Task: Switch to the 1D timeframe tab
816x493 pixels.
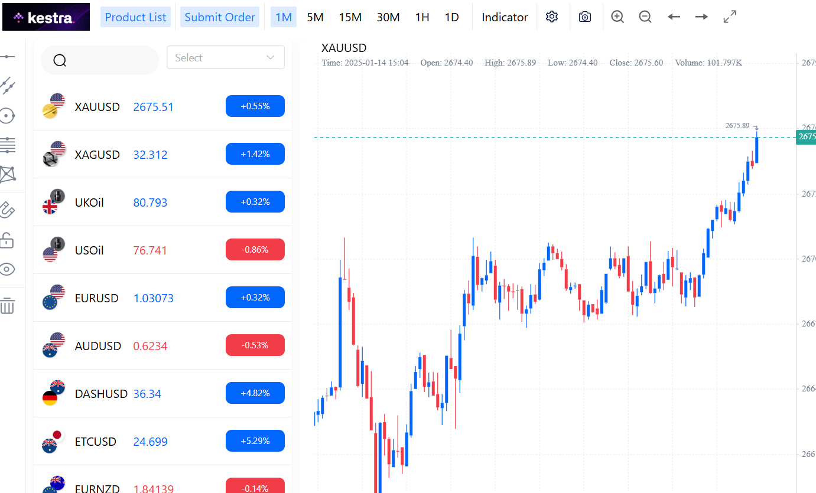Action: pos(451,17)
